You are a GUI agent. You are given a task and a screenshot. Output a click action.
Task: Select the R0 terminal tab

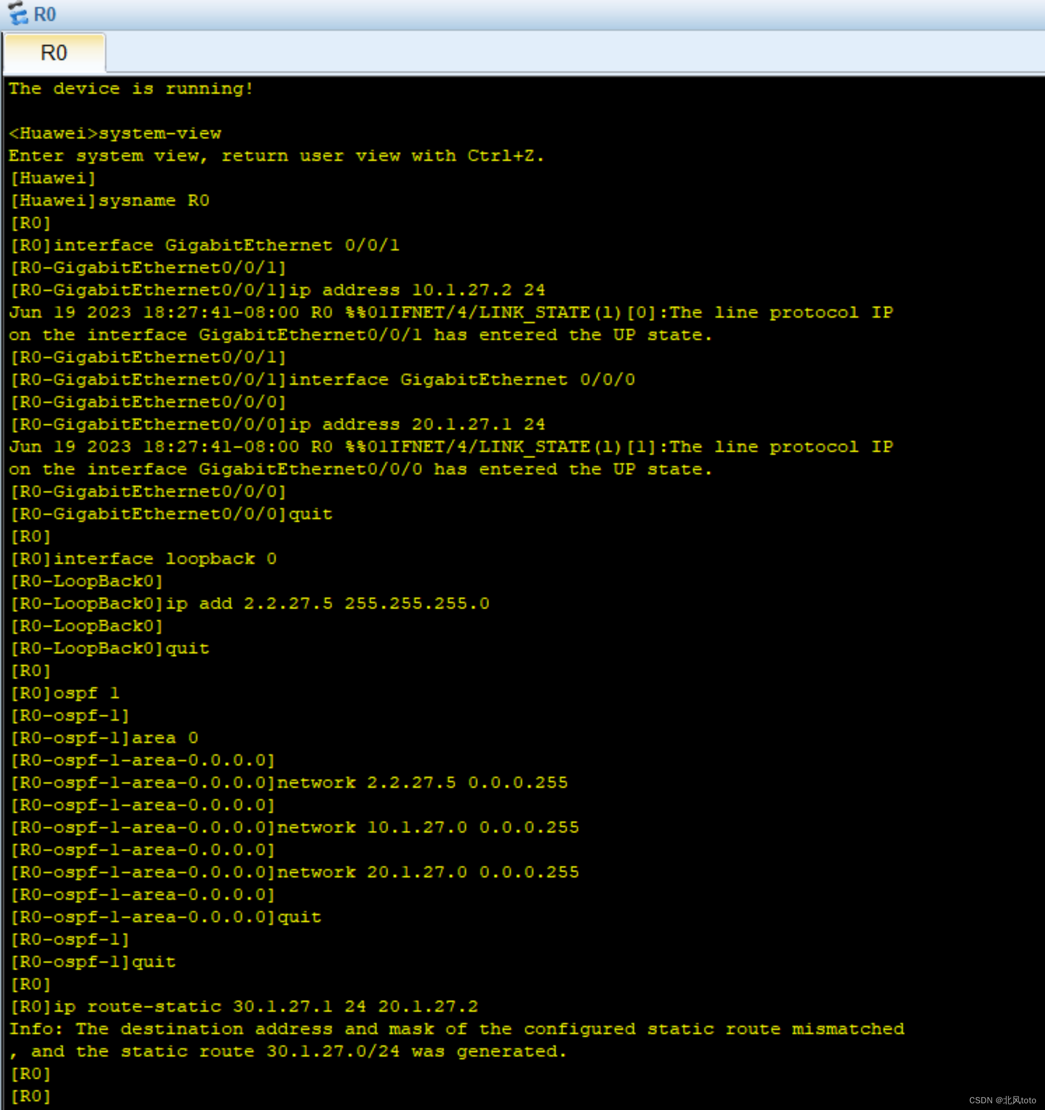click(x=54, y=53)
